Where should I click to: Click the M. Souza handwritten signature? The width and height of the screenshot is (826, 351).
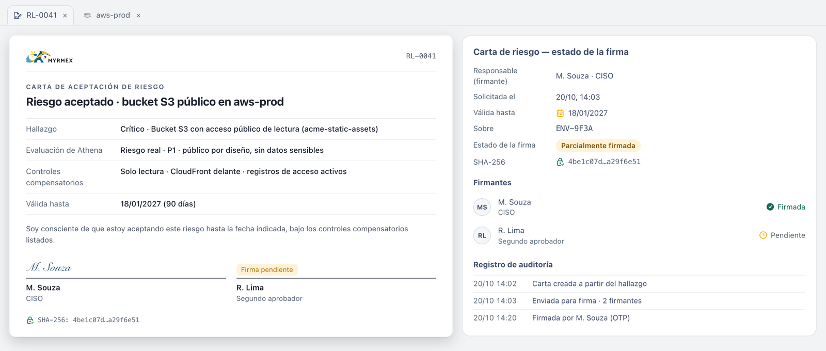click(x=49, y=267)
